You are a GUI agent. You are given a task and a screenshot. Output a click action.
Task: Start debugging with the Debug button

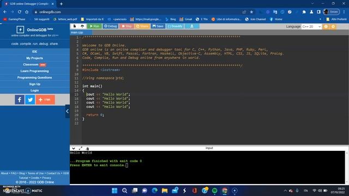click(x=110, y=26)
